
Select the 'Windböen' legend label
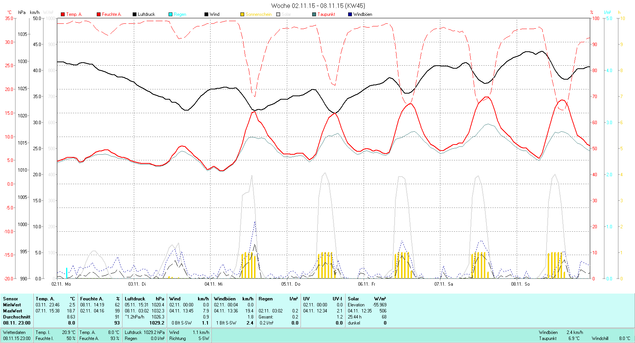(362, 14)
